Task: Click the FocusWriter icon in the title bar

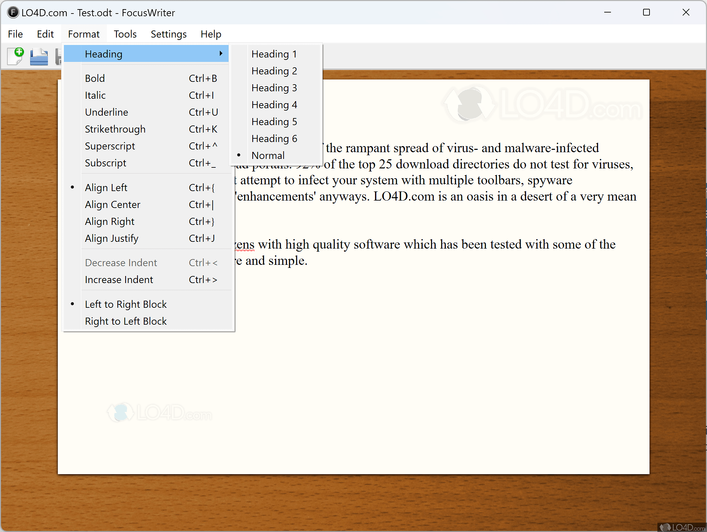Action: (x=13, y=13)
